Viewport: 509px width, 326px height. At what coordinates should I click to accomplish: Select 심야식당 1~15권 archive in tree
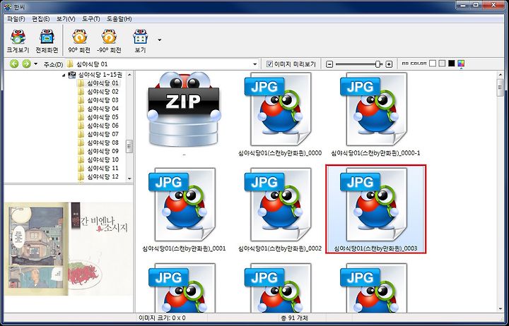pos(100,75)
